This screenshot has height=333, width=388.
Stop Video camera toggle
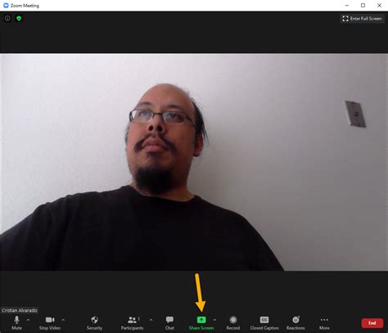click(50, 322)
